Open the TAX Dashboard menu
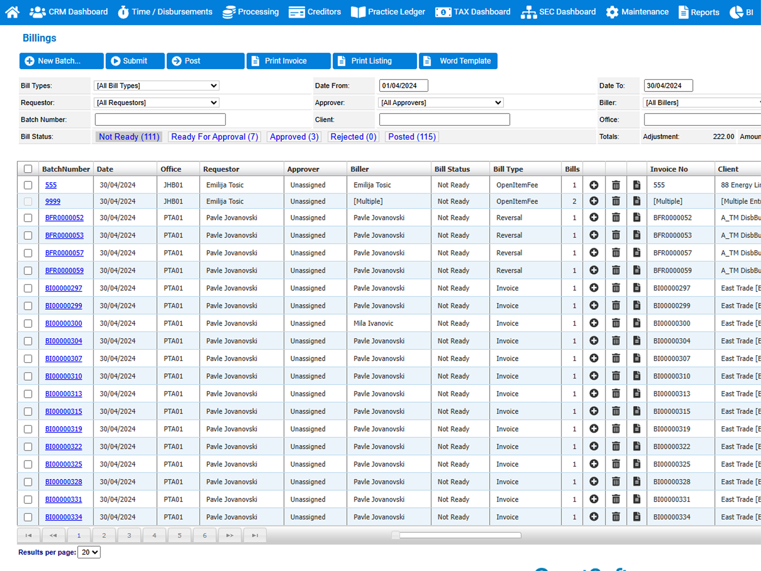 pos(473,12)
